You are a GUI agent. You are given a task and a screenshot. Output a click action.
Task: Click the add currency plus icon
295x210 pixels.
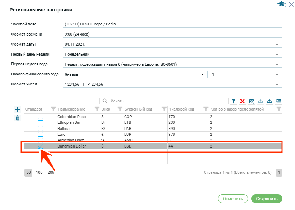pos(18,109)
